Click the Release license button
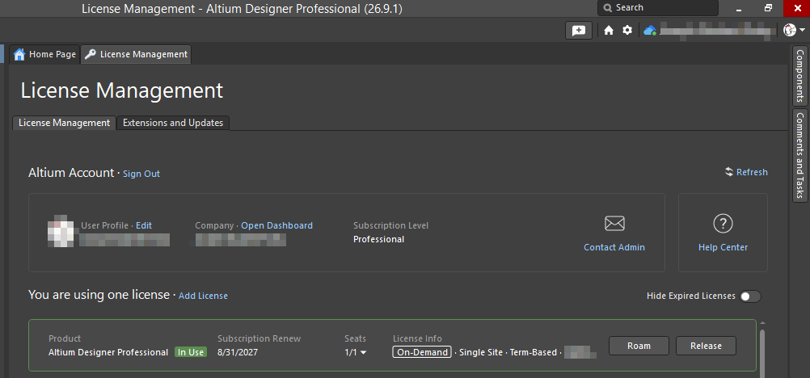This screenshot has width=810, height=378. pos(706,346)
